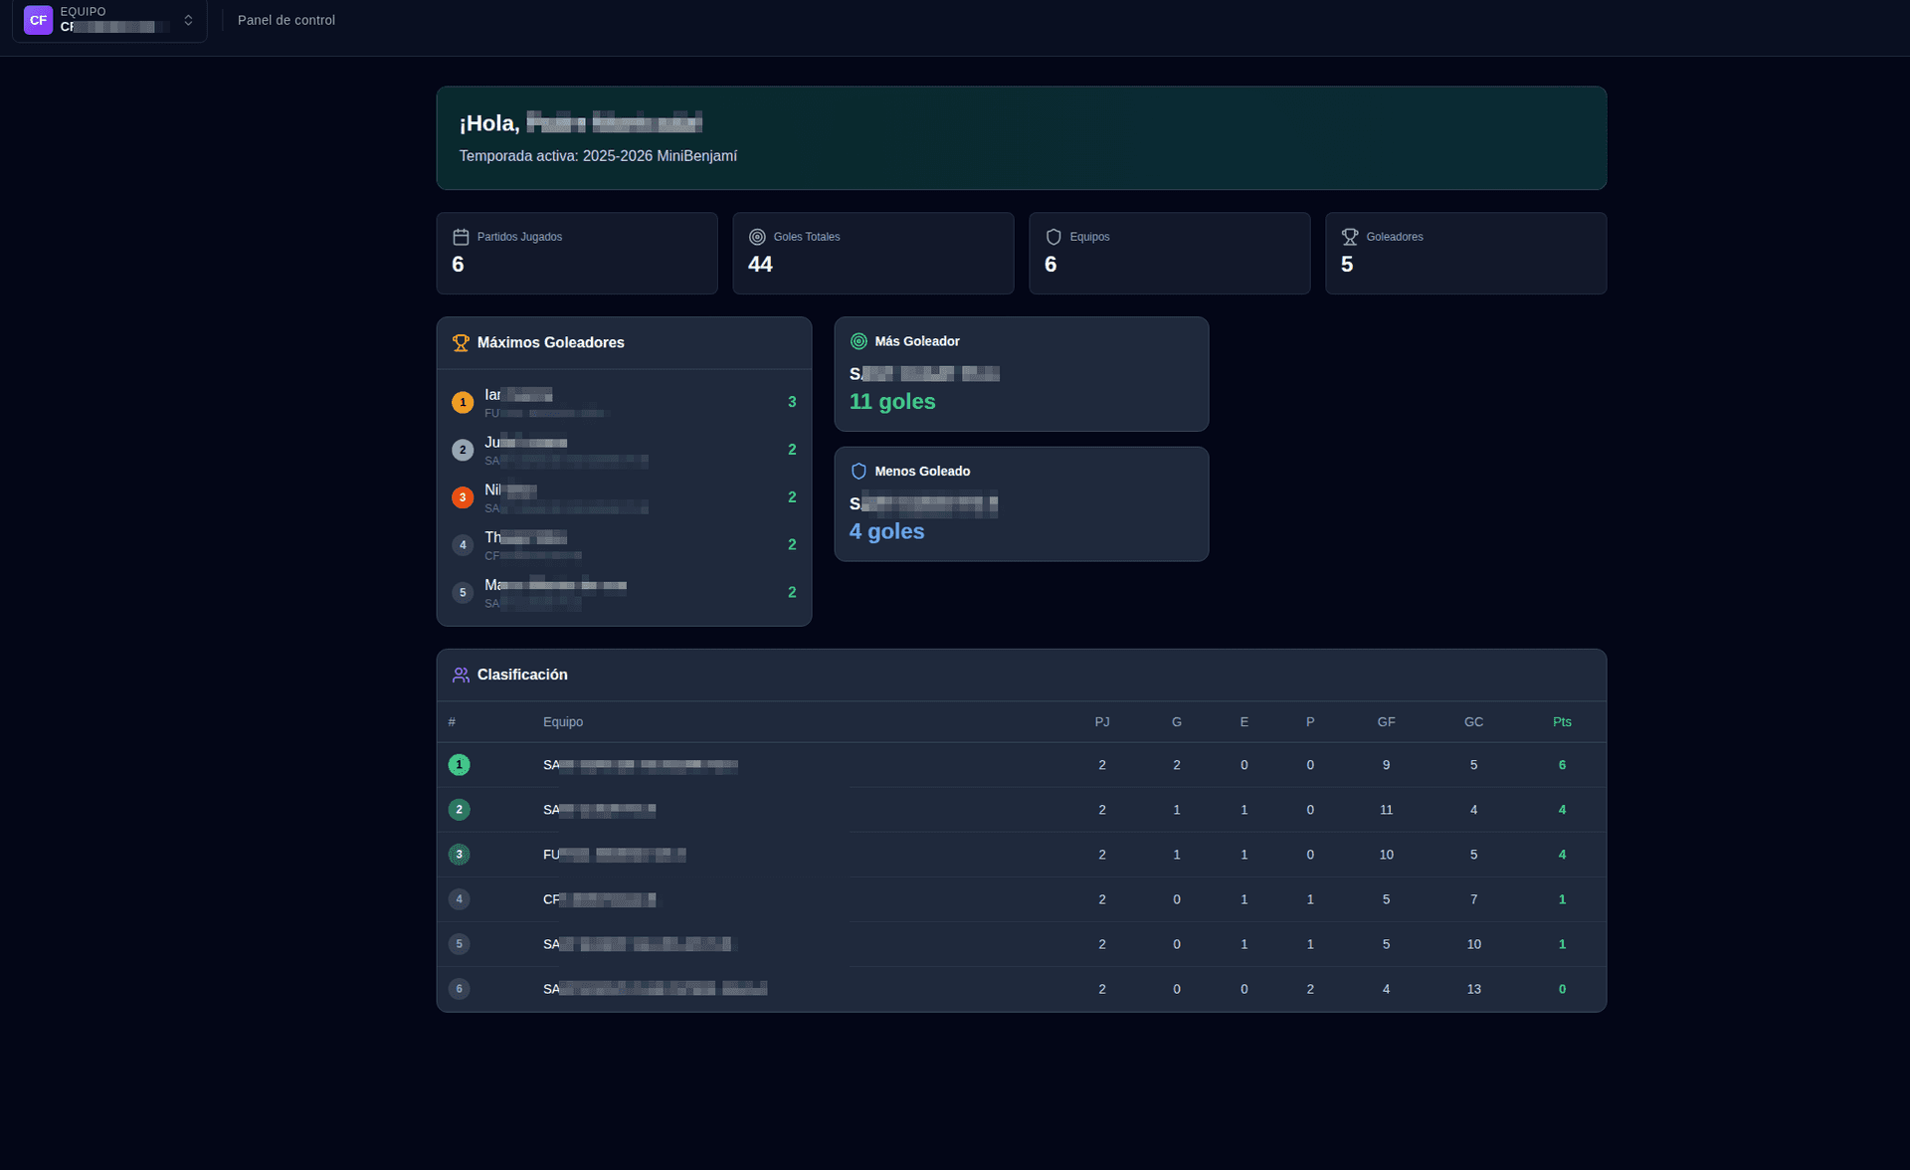Click the trophy icon beside Máximos Goleadores
Screen dimensions: 1910x1170
coord(461,342)
